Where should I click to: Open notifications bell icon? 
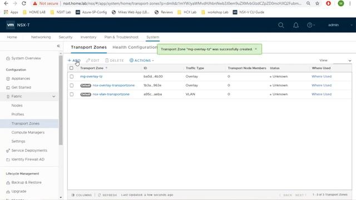click(x=296, y=25)
